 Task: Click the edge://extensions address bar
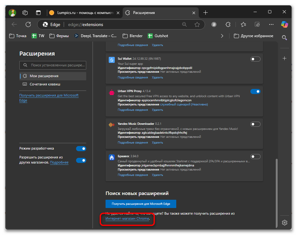coord(121,24)
